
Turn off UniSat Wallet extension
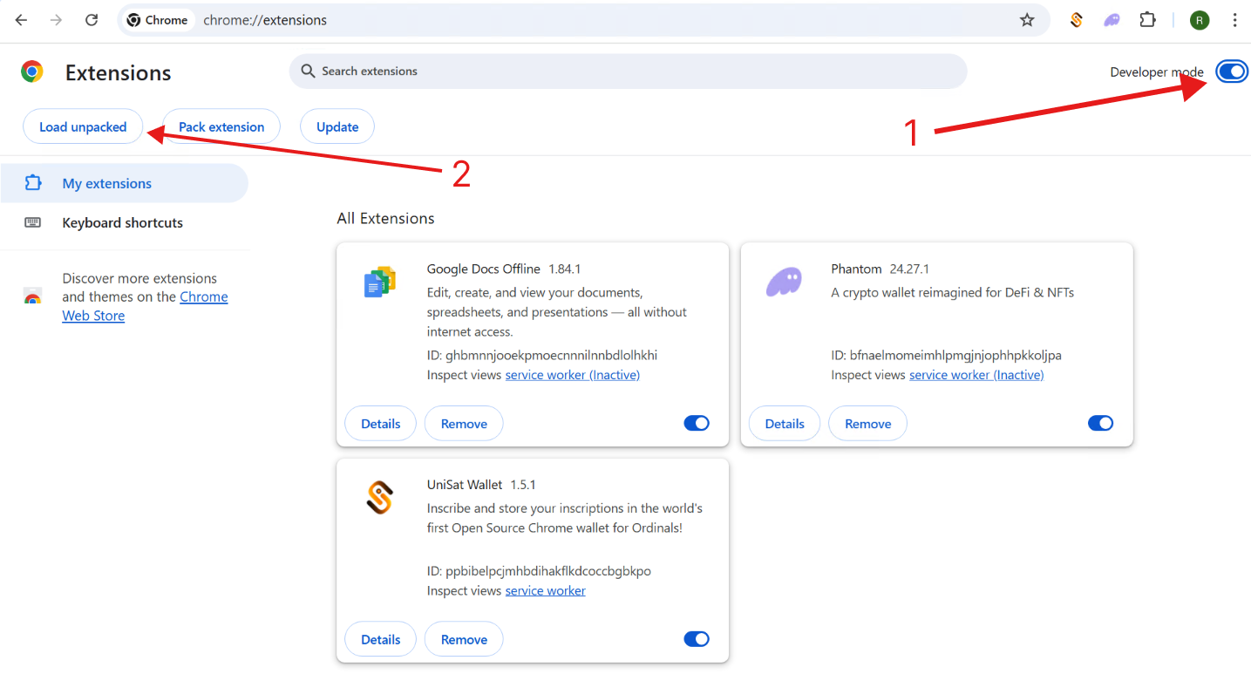[x=697, y=639]
